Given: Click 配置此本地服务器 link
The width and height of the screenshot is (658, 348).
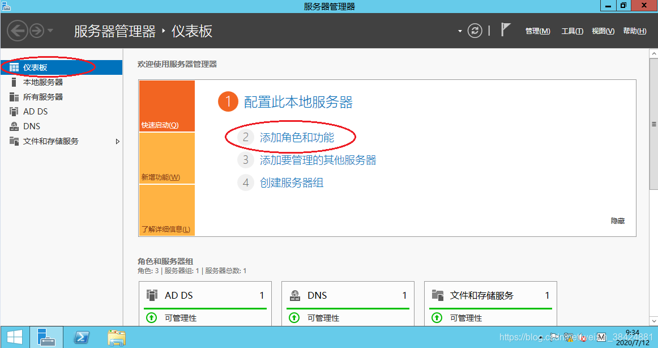Looking at the screenshot, I should [x=298, y=102].
